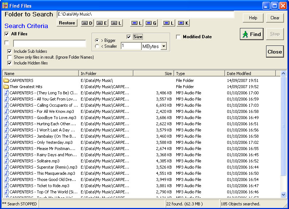Click MP3 icon for Only Yesterday.mp3

coord(7,142)
